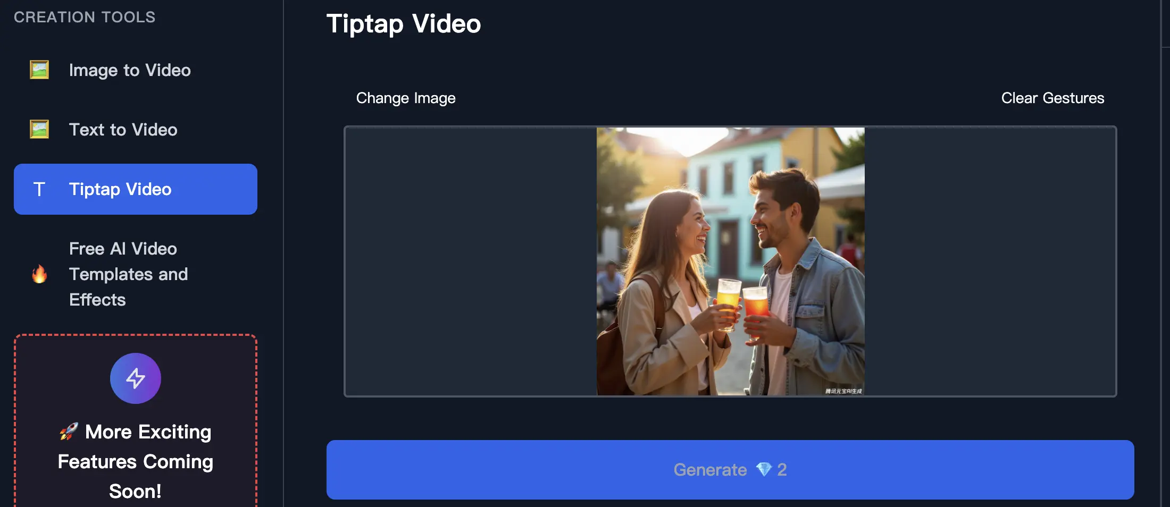Select the active Tiptap Video sidebar entry
The image size is (1170, 507).
pos(135,189)
